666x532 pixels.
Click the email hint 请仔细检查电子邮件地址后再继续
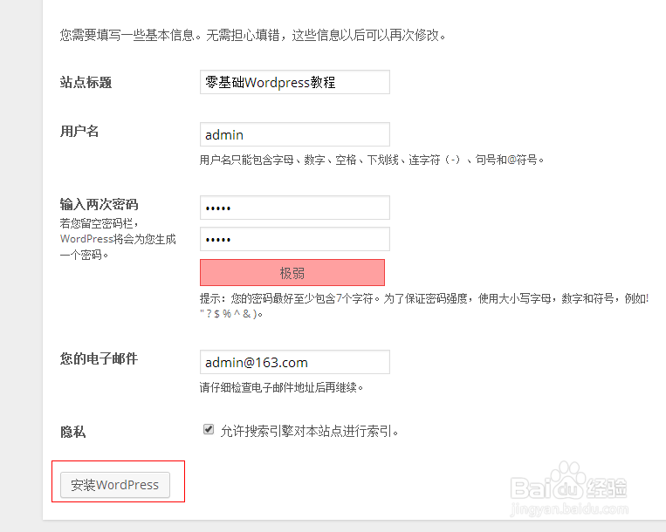tap(281, 387)
